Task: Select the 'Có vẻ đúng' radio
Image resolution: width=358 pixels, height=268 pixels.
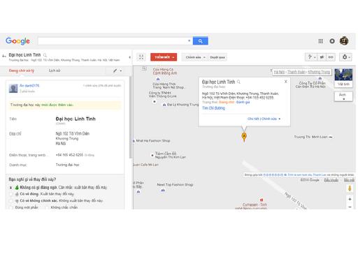Action: (x=11, y=194)
